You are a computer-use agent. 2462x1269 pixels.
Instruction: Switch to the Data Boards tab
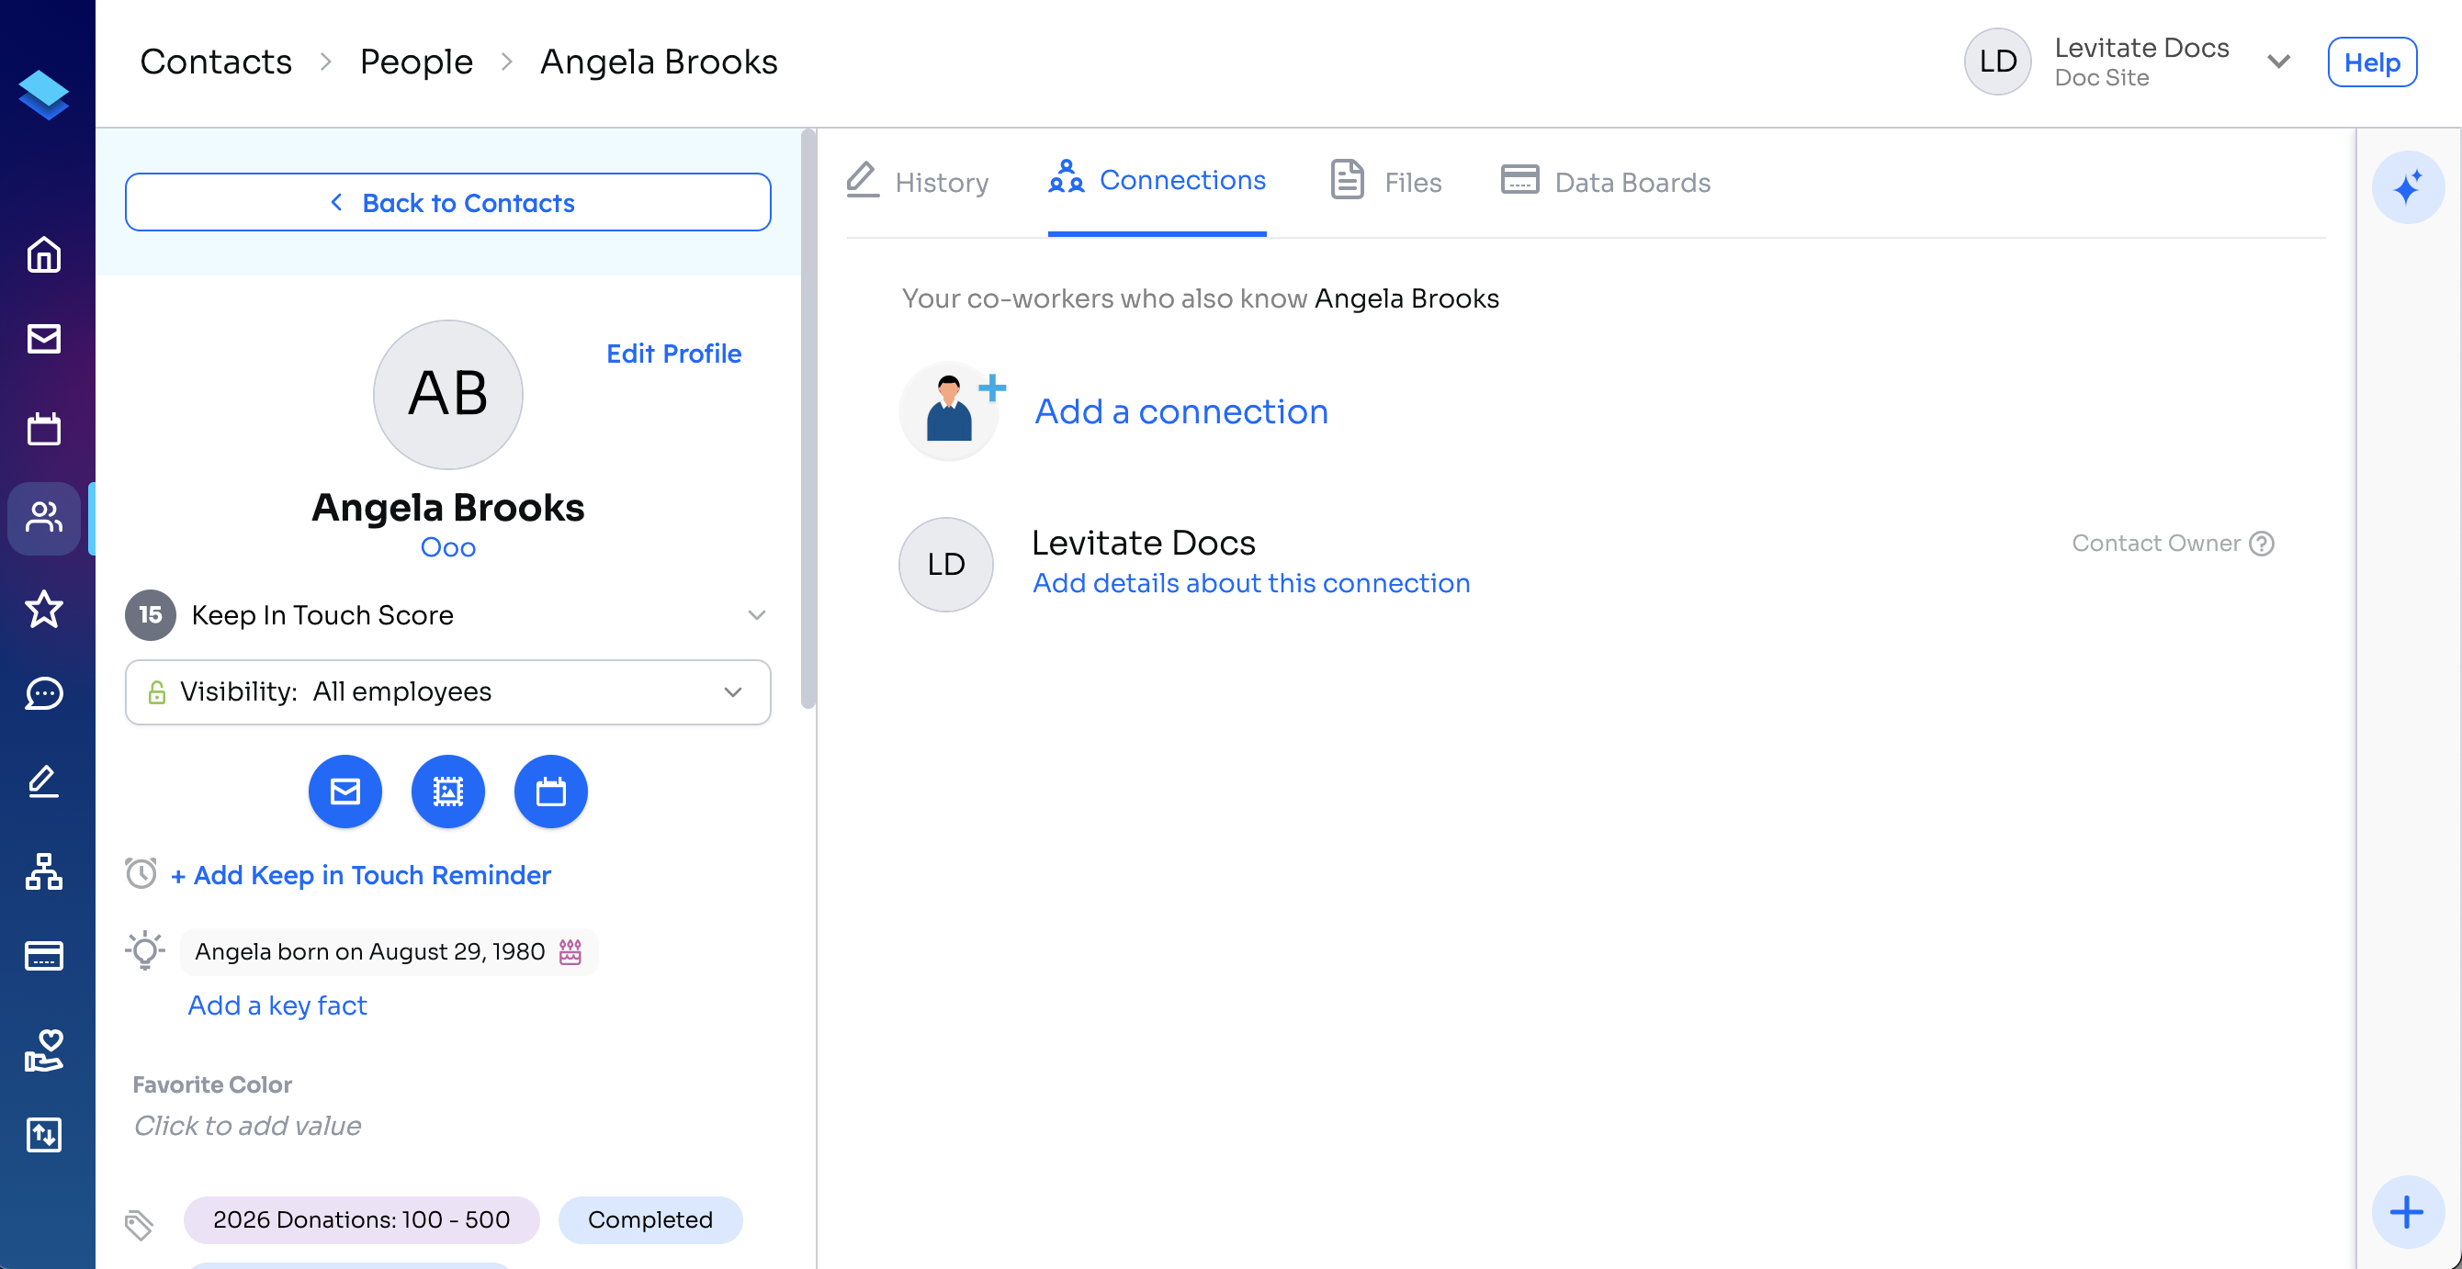pos(1607,182)
